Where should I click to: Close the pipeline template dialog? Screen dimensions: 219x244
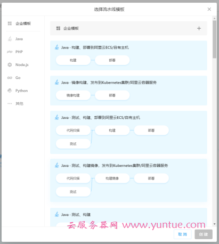click(x=209, y=9)
